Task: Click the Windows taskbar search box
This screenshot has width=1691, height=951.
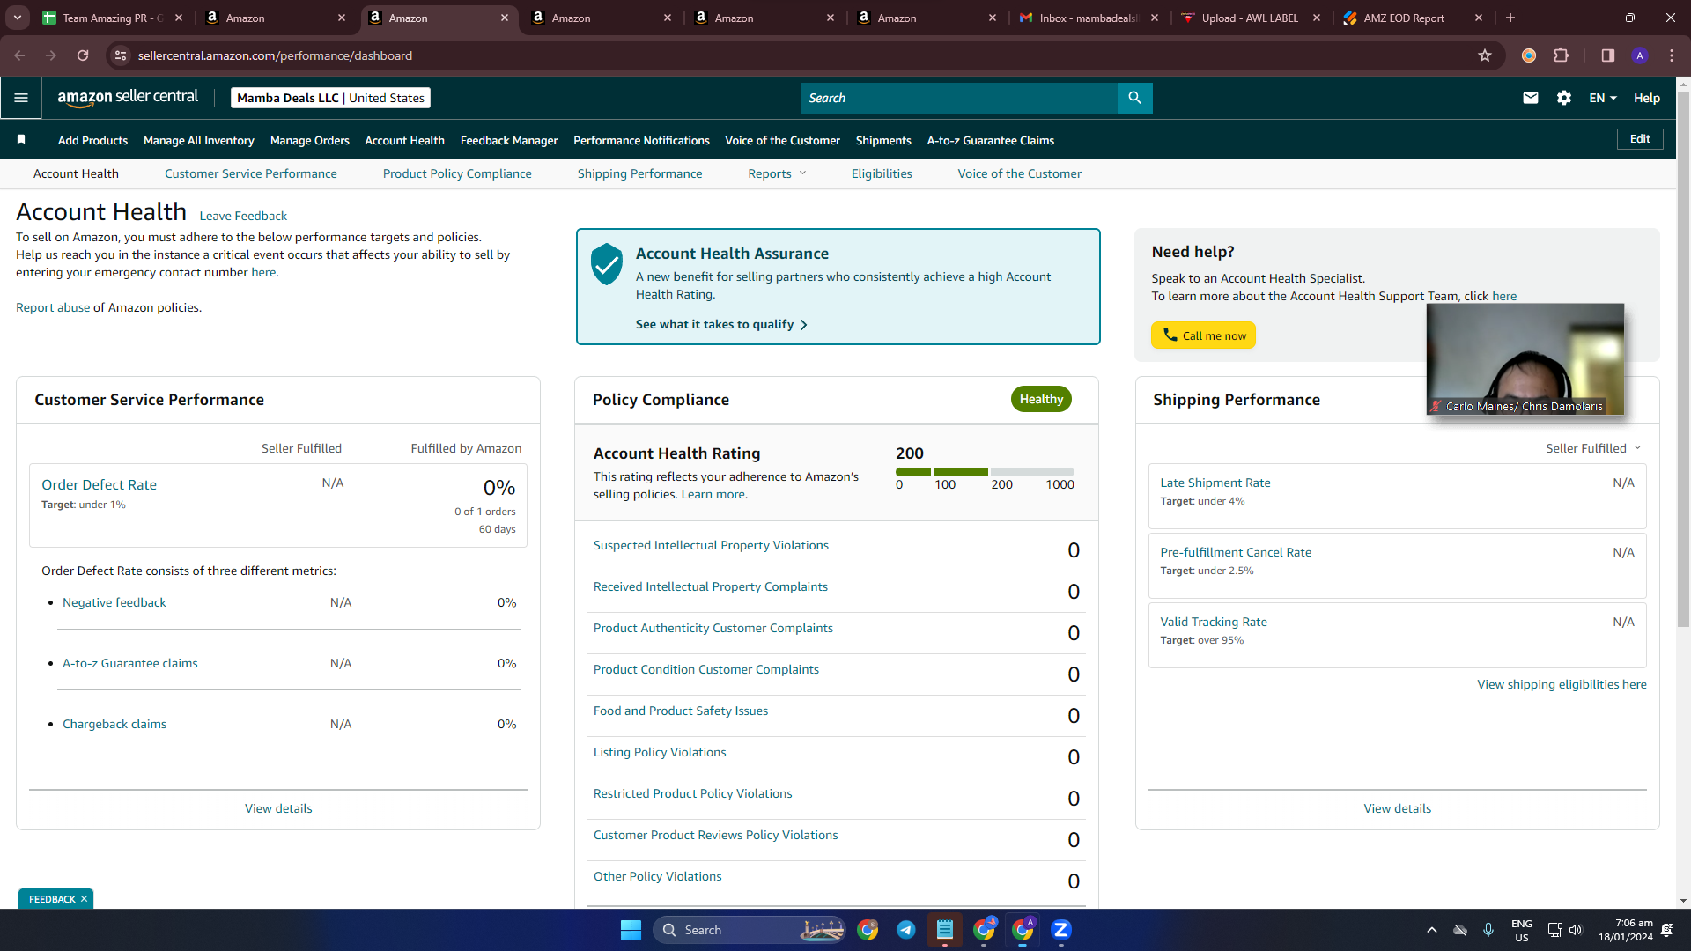Action: 750,930
